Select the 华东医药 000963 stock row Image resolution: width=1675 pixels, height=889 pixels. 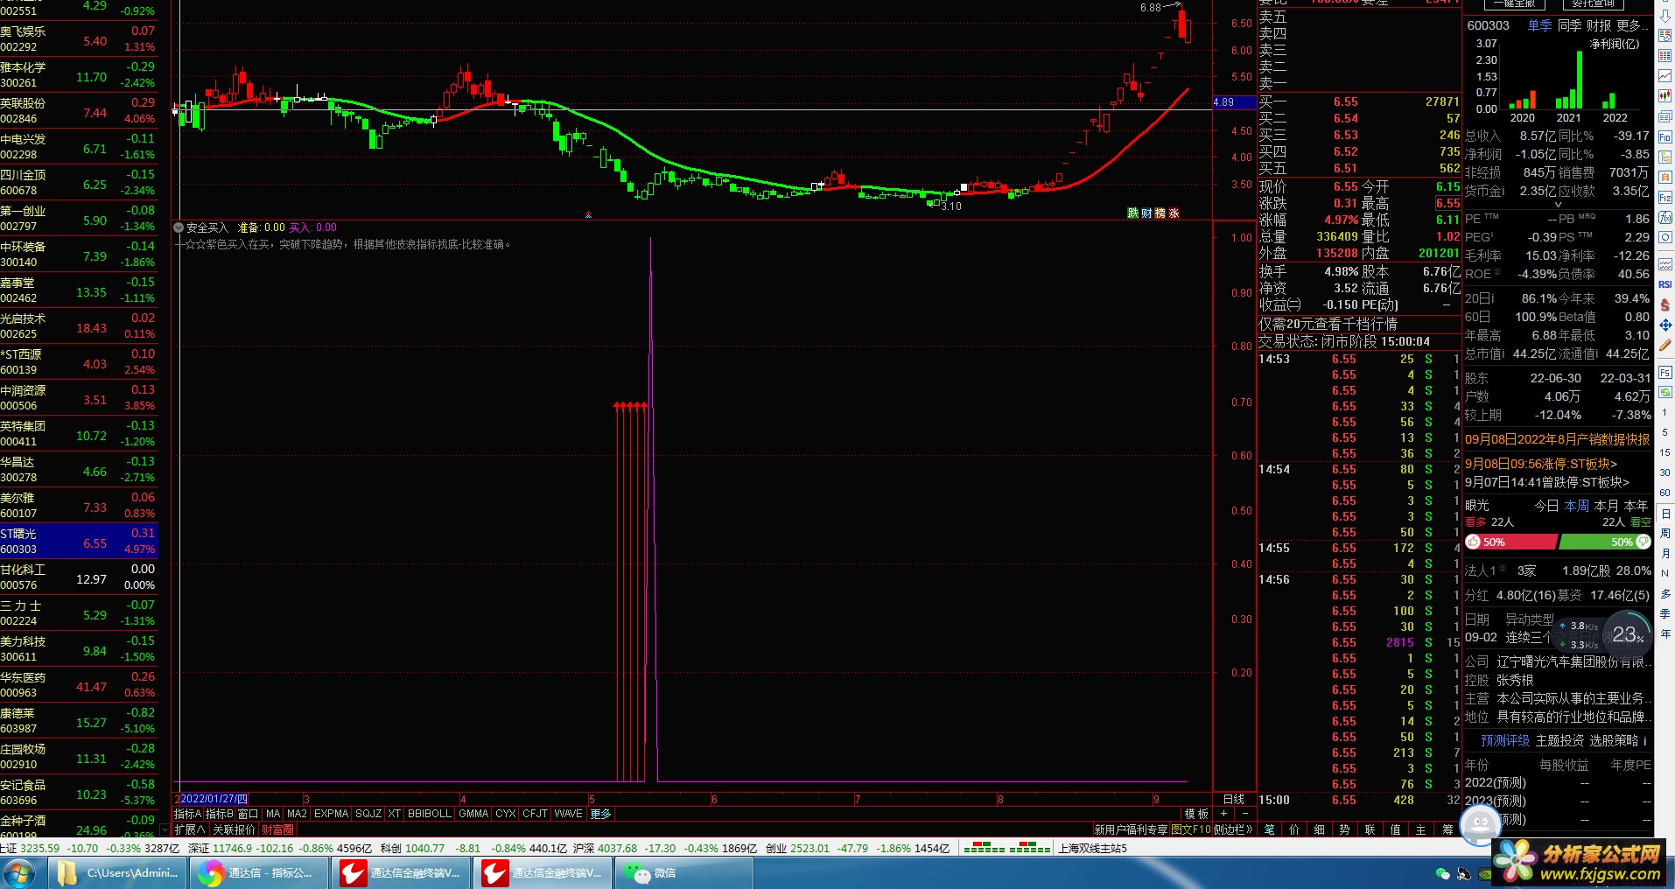(79, 685)
